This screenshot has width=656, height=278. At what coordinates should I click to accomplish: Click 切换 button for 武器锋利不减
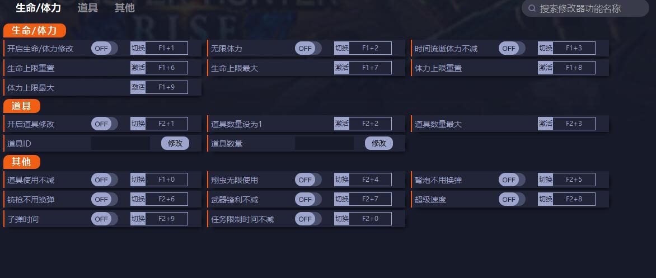click(x=341, y=200)
